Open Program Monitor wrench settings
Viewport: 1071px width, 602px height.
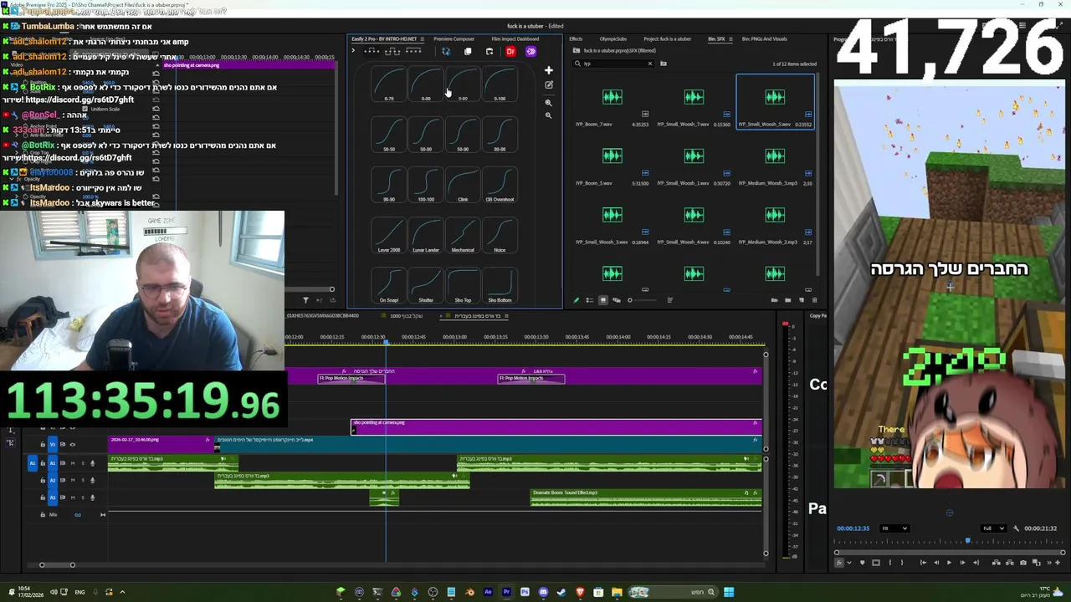pyautogui.click(x=1016, y=528)
